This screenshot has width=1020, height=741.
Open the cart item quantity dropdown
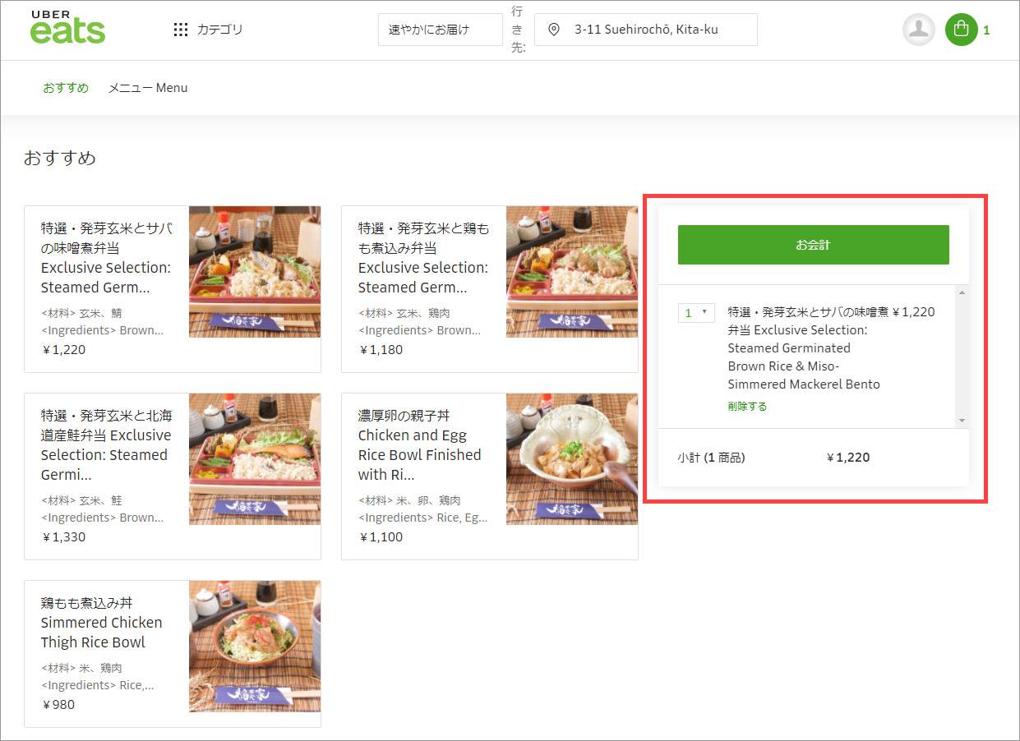(696, 313)
